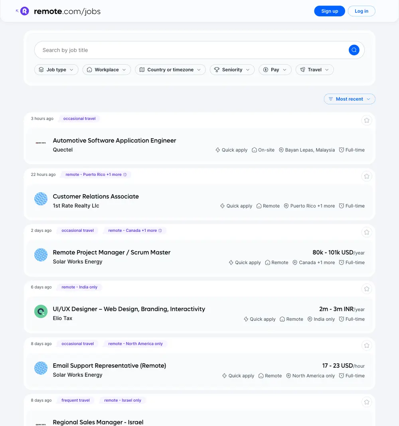Star the Email Support Representative job
399x426 pixels.
tap(366, 345)
